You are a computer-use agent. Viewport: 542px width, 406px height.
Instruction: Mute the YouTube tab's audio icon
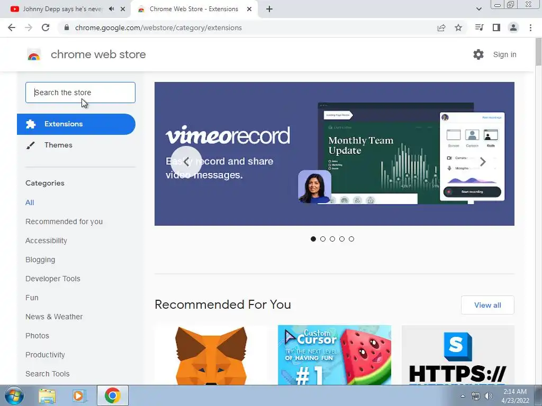[x=111, y=9]
